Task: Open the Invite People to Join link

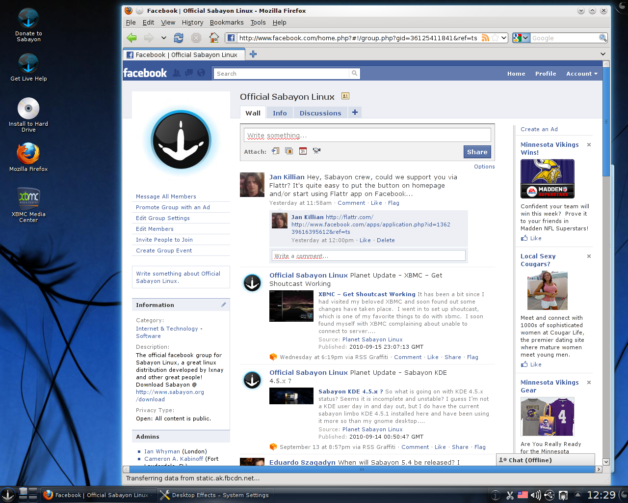Action: [x=164, y=240]
